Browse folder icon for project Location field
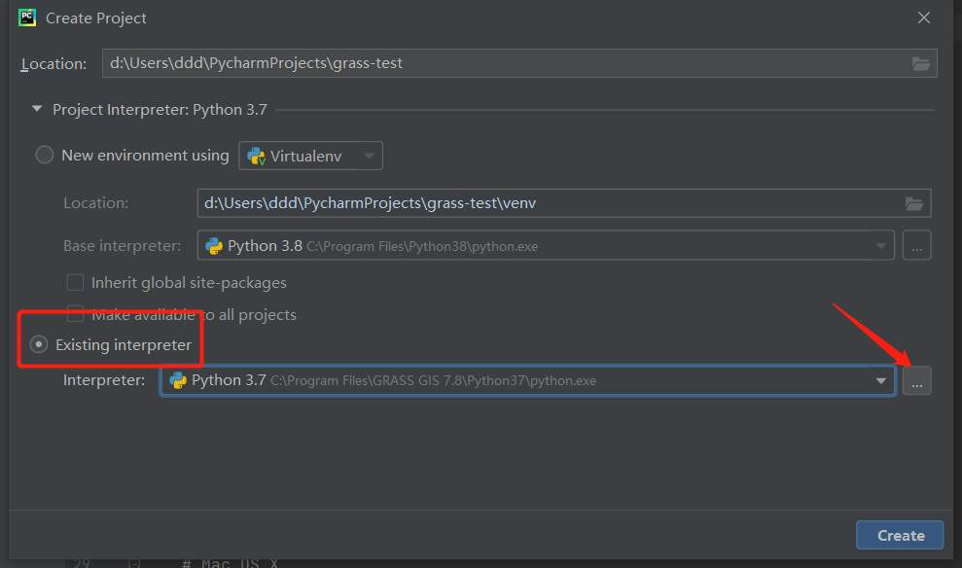This screenshot has height=568, width=962. click(x=920, y=64)
